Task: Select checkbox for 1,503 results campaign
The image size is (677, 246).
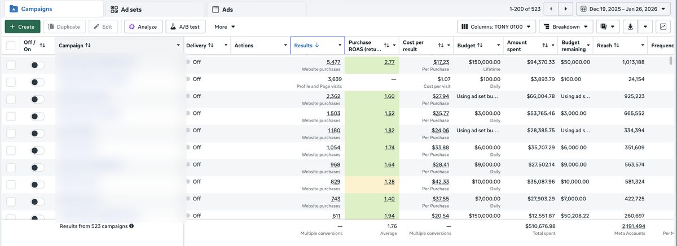Action: (11, 117)
